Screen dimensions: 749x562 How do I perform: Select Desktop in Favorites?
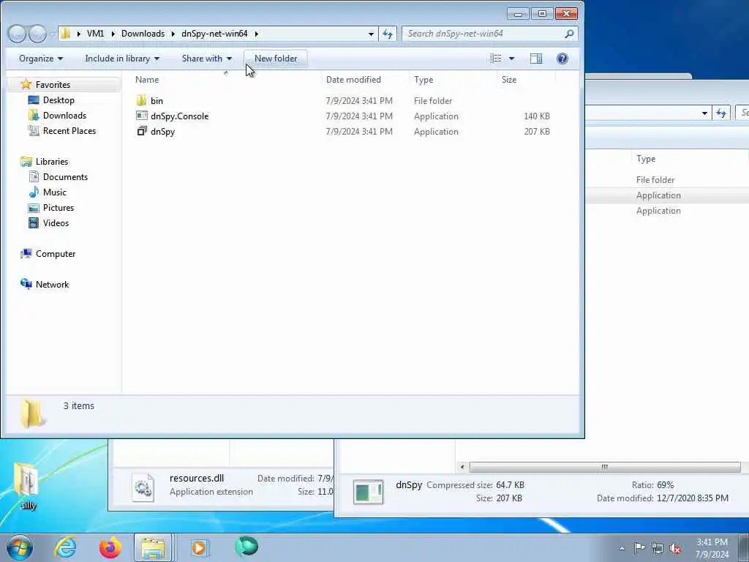coord(59,100)
